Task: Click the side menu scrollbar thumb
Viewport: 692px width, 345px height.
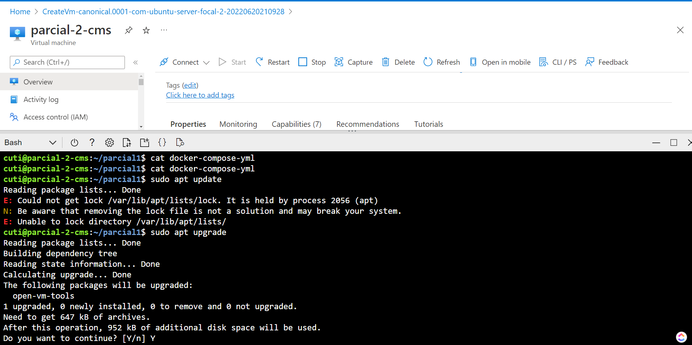Action: pyautogui.click(x=141, y=82)
